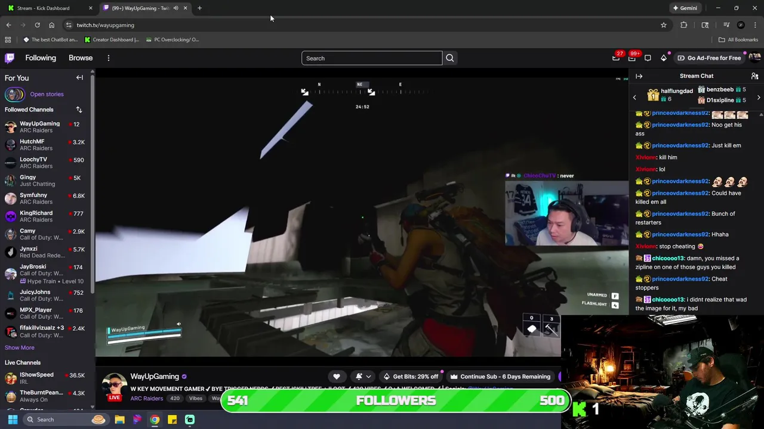Viewport: 764px width, 429px height.
Task: Click the Twitch logo home icon
Action: click(x=10, y=58)
